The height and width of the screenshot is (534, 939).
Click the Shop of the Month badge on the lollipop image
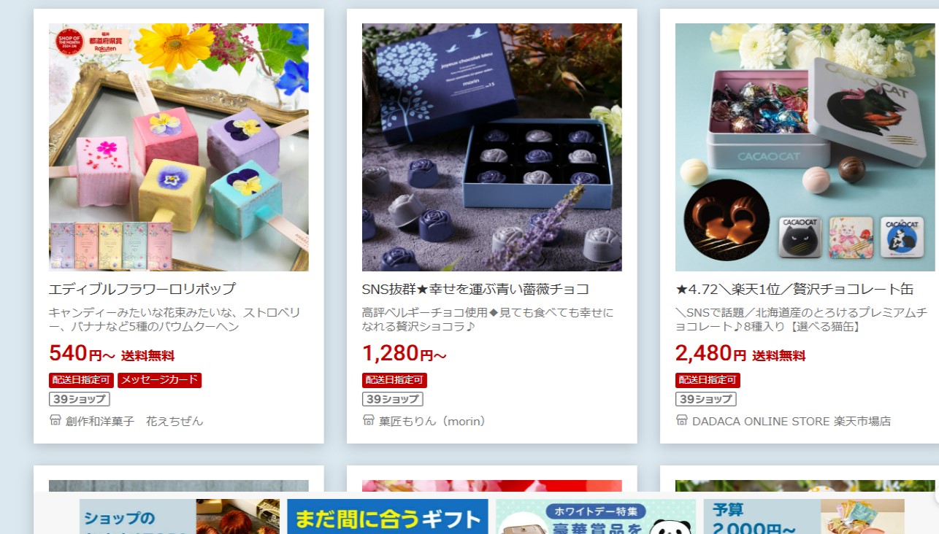(x=69, y=44)
